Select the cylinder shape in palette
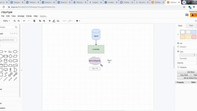The width and height of the screenshot is (197, 111). pyautogui.click(x=6, y=61)
